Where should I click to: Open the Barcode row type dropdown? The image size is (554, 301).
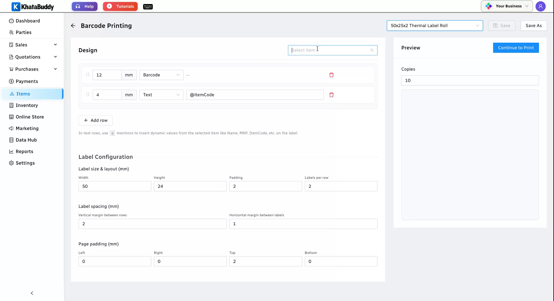tap(161, 75)
